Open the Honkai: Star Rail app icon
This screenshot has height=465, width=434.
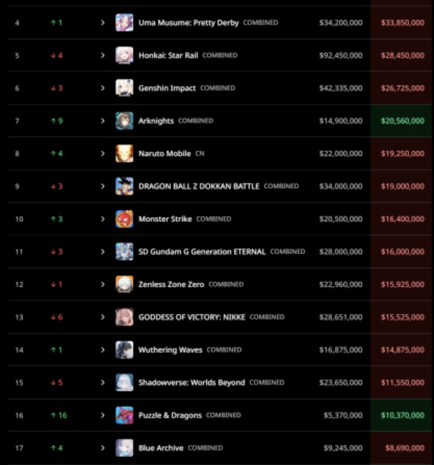point(124,55)
